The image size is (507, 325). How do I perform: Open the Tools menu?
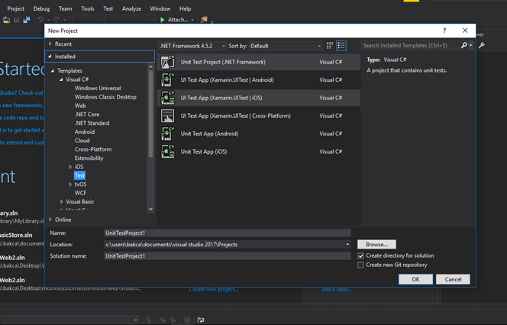point(88,8)
